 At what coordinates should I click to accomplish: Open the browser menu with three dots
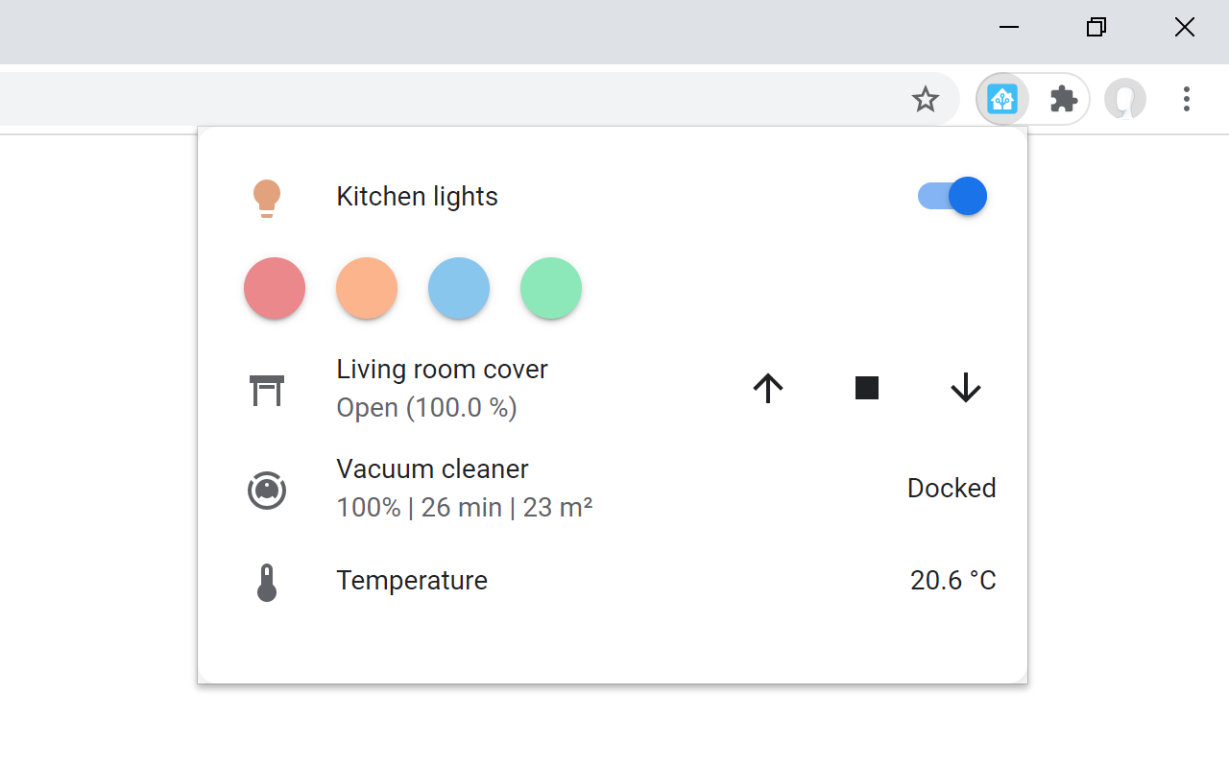pos(1187,98)
